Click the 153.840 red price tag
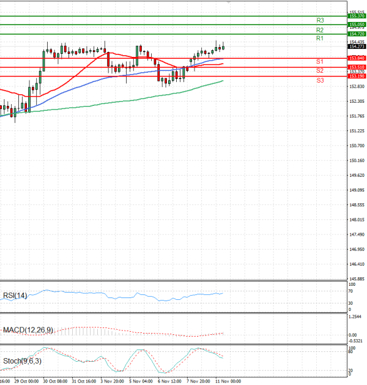Screen dimensions: 367x385 (357, 58)
